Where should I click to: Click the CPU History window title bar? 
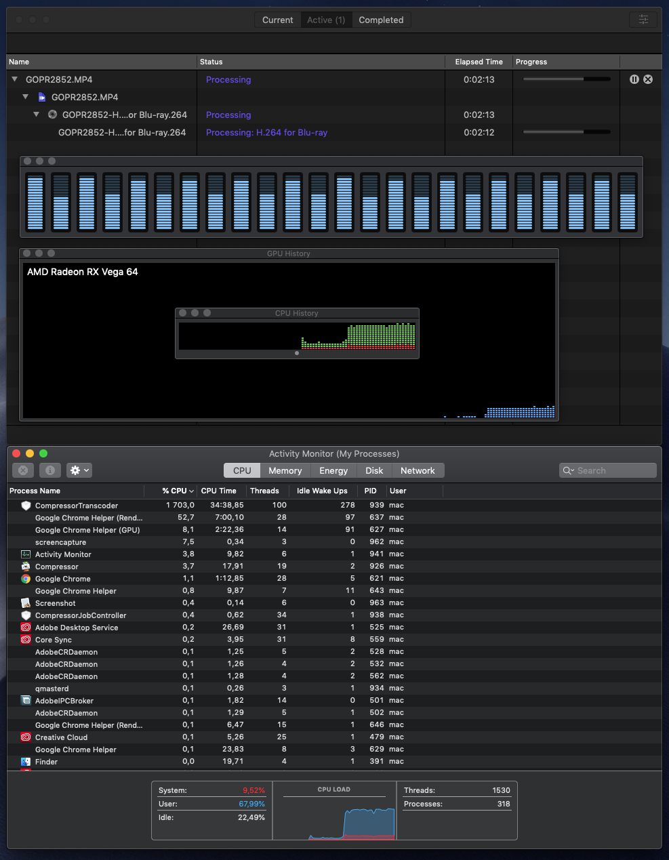(x=297, y=313)
